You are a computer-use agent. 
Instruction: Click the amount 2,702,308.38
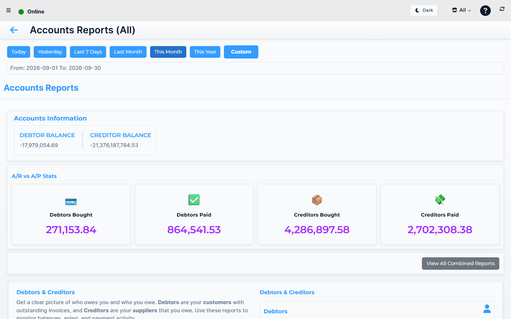tap(440, 230)
